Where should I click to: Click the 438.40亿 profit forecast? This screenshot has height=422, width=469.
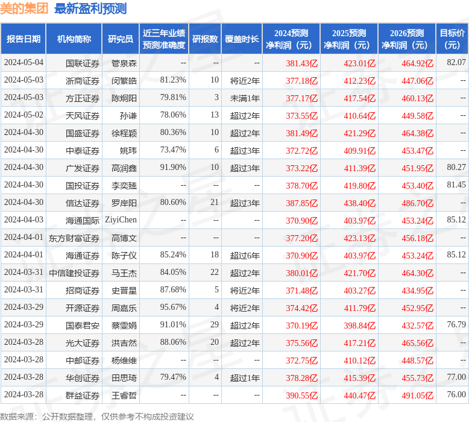(x=359, y=203)
